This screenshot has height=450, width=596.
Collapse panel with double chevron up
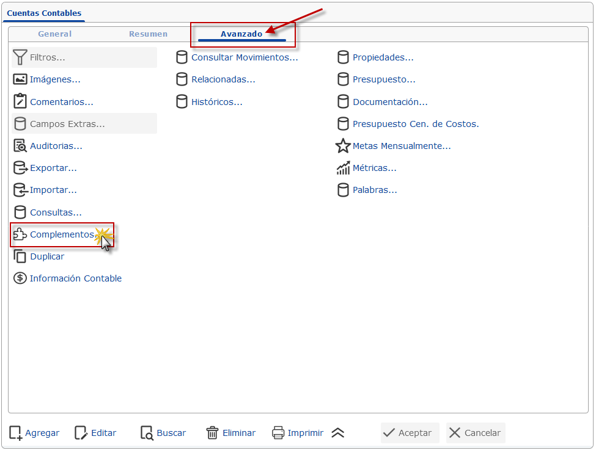[338, 433]
